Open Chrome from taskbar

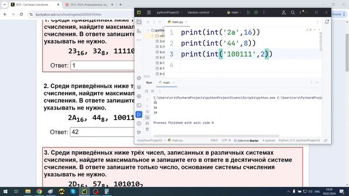(x=39, y=191)
